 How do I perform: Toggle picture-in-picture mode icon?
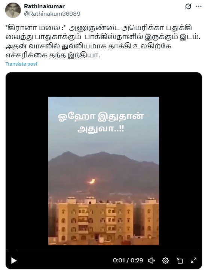180,261
